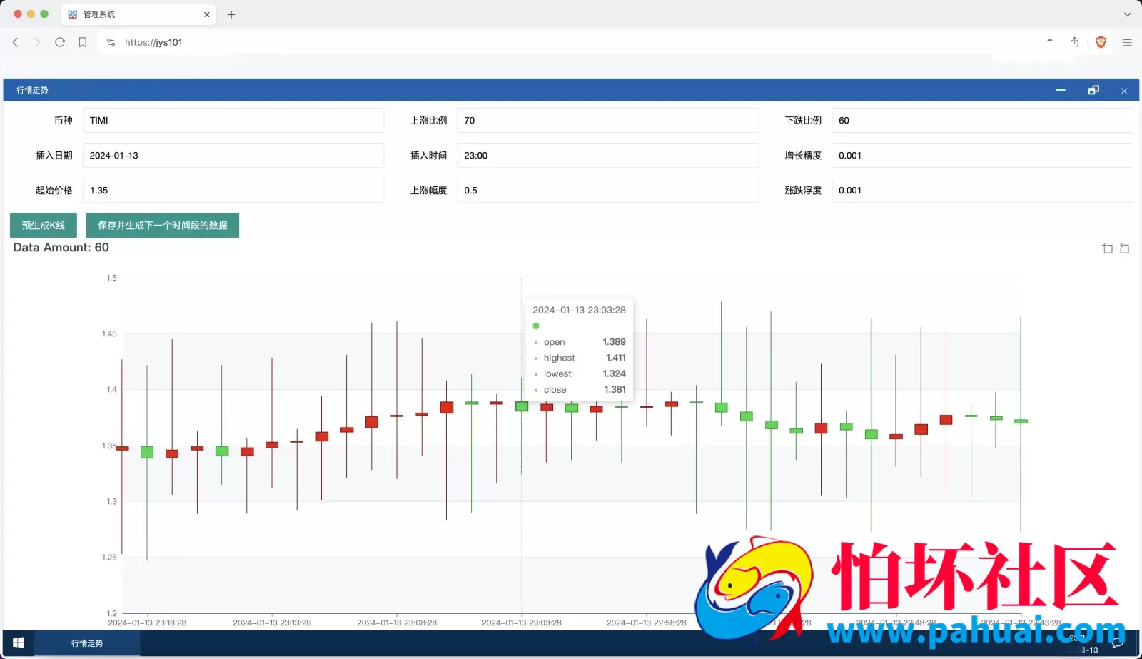Click the 'Data Amount: 60' text
The height and width of the screenshot is (659, 1142).
61,248
